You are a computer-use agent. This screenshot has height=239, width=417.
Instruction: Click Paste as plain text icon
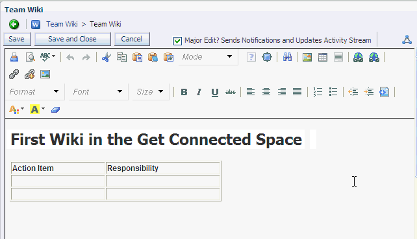153,57
